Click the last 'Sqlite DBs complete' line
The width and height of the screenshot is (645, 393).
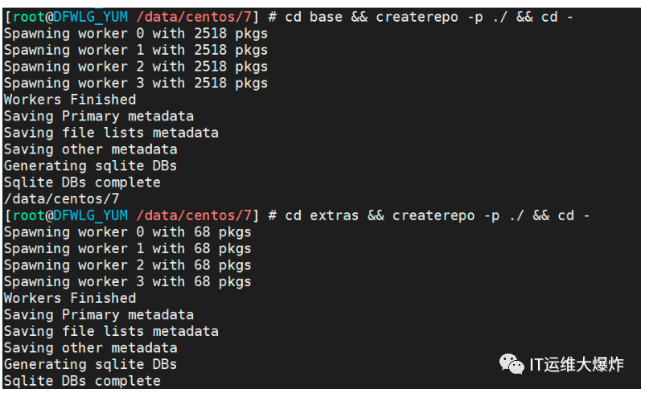click(x=81, y=381)
